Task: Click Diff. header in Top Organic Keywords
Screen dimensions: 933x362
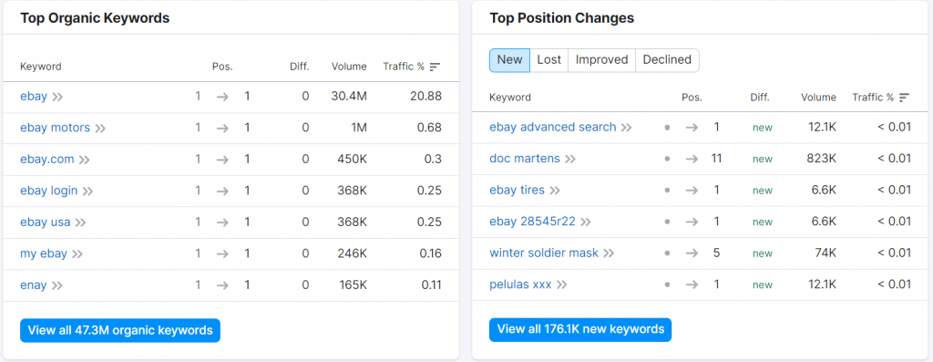Action: (x=299, y=67)
